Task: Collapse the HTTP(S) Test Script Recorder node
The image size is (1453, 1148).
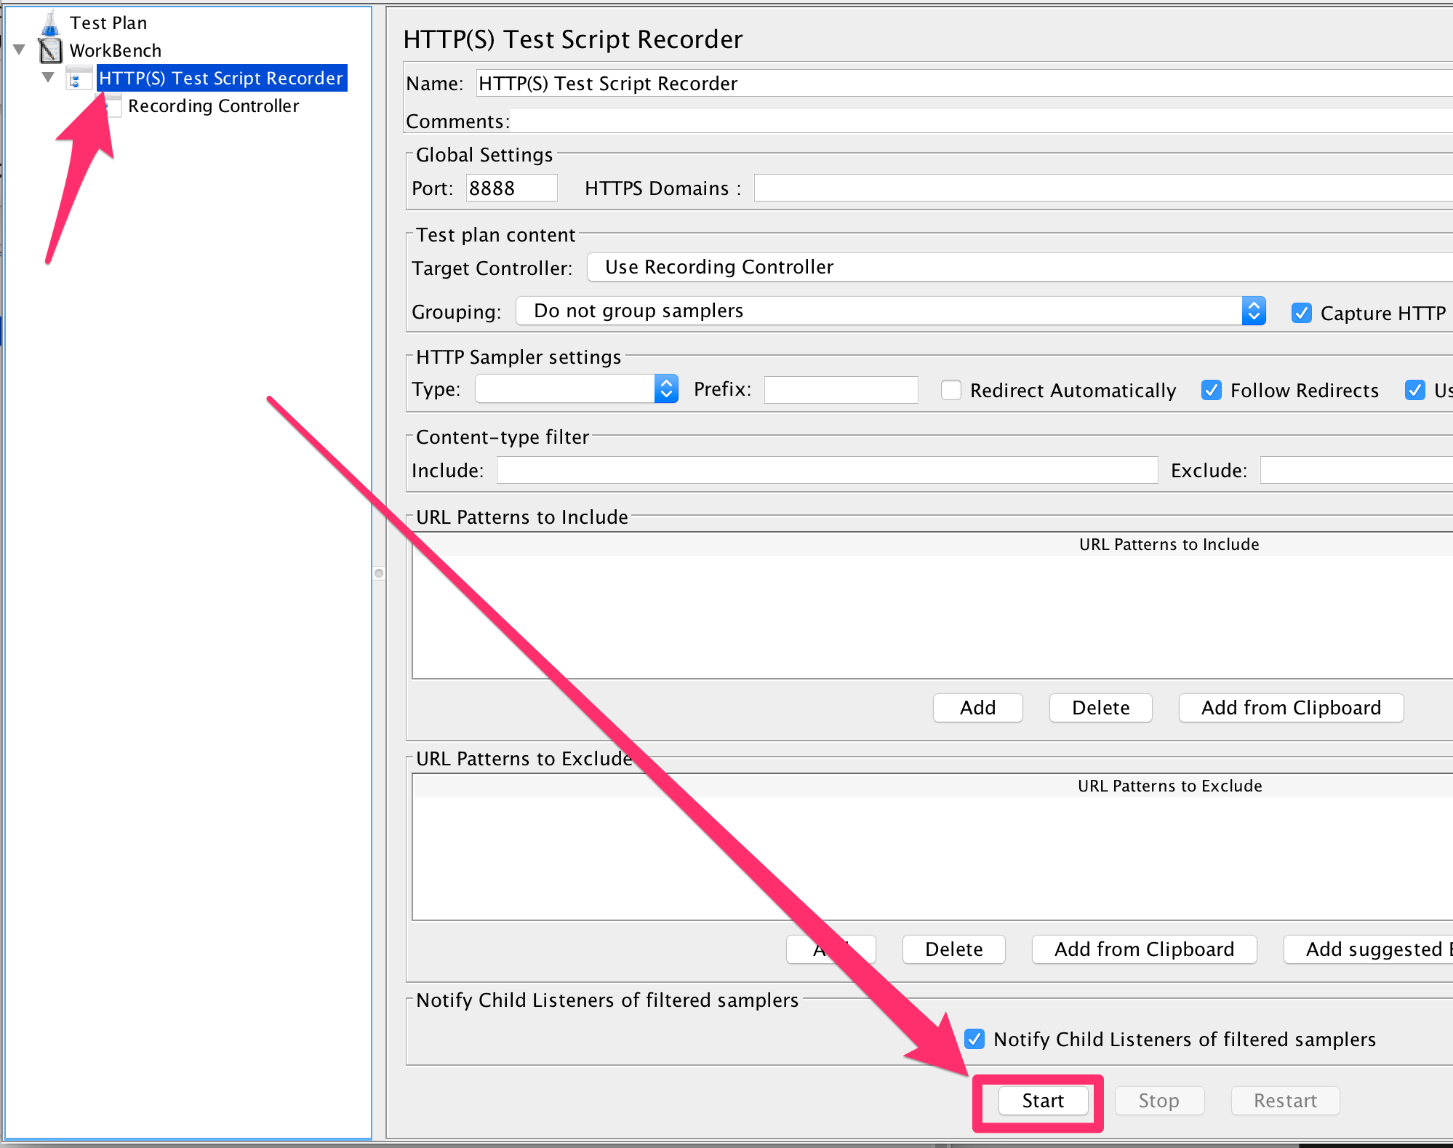Action: coord(48,77)
